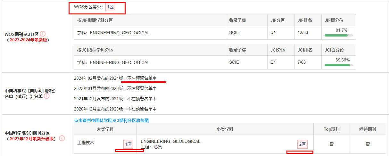Click info icon beside 中国科学院SCI期刊分区
Image resolution: width=389 pixels, height=156 pixels.
pyautogui.click(x=62, y=138)
